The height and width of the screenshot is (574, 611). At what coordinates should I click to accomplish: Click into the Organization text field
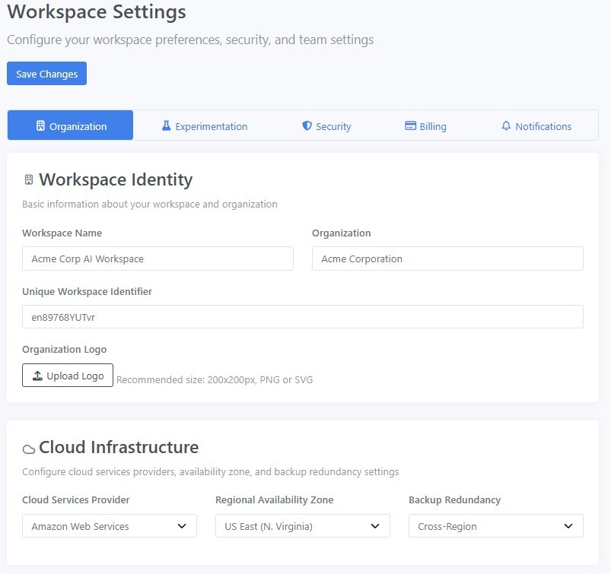pyautogui.click(x=447, y=258)
